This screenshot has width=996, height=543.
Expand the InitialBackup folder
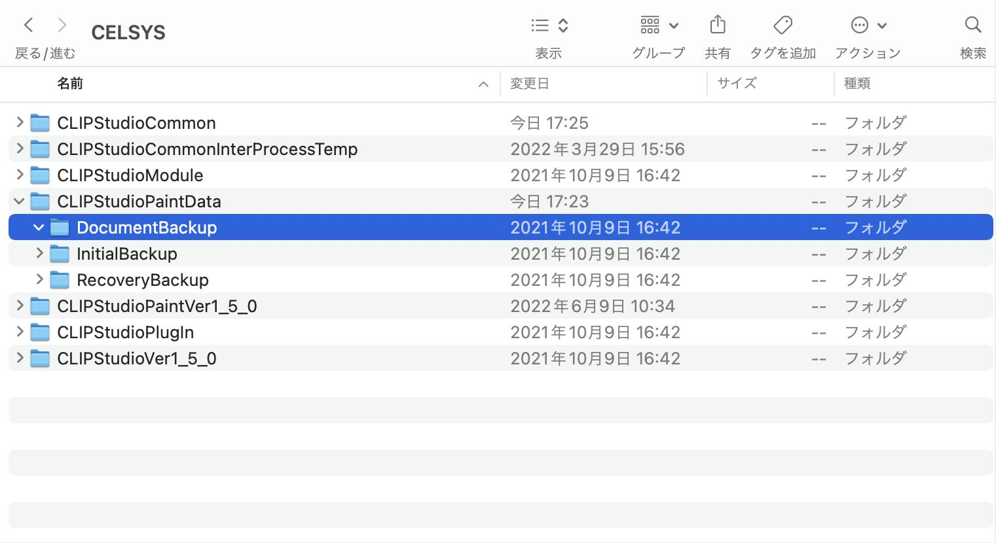tap(39, 253)
